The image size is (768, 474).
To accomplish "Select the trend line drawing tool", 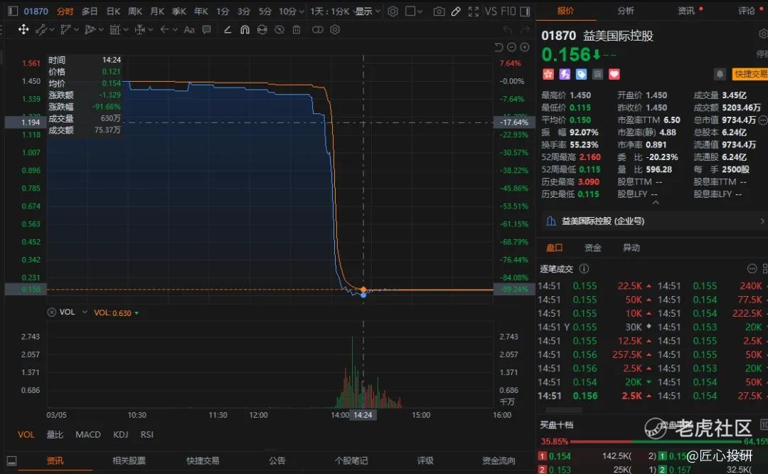I will (x=41, y=29).
